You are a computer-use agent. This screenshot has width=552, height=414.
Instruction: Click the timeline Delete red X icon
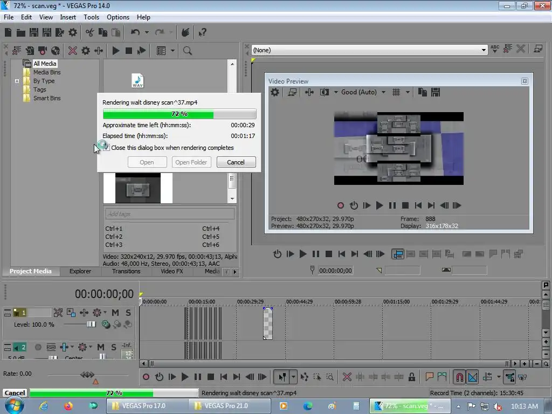[x=347, y=377]
